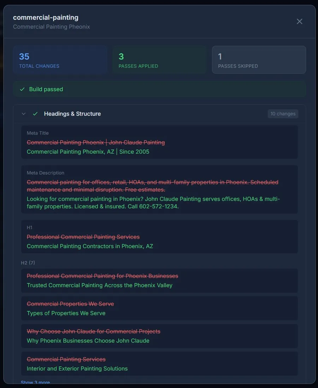Click the 10 changes badge

[283, 114]
